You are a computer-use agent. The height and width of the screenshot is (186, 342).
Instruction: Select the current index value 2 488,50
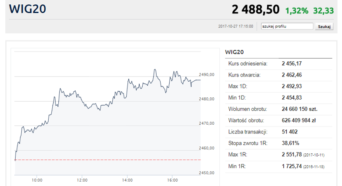(x=255, y=9)
